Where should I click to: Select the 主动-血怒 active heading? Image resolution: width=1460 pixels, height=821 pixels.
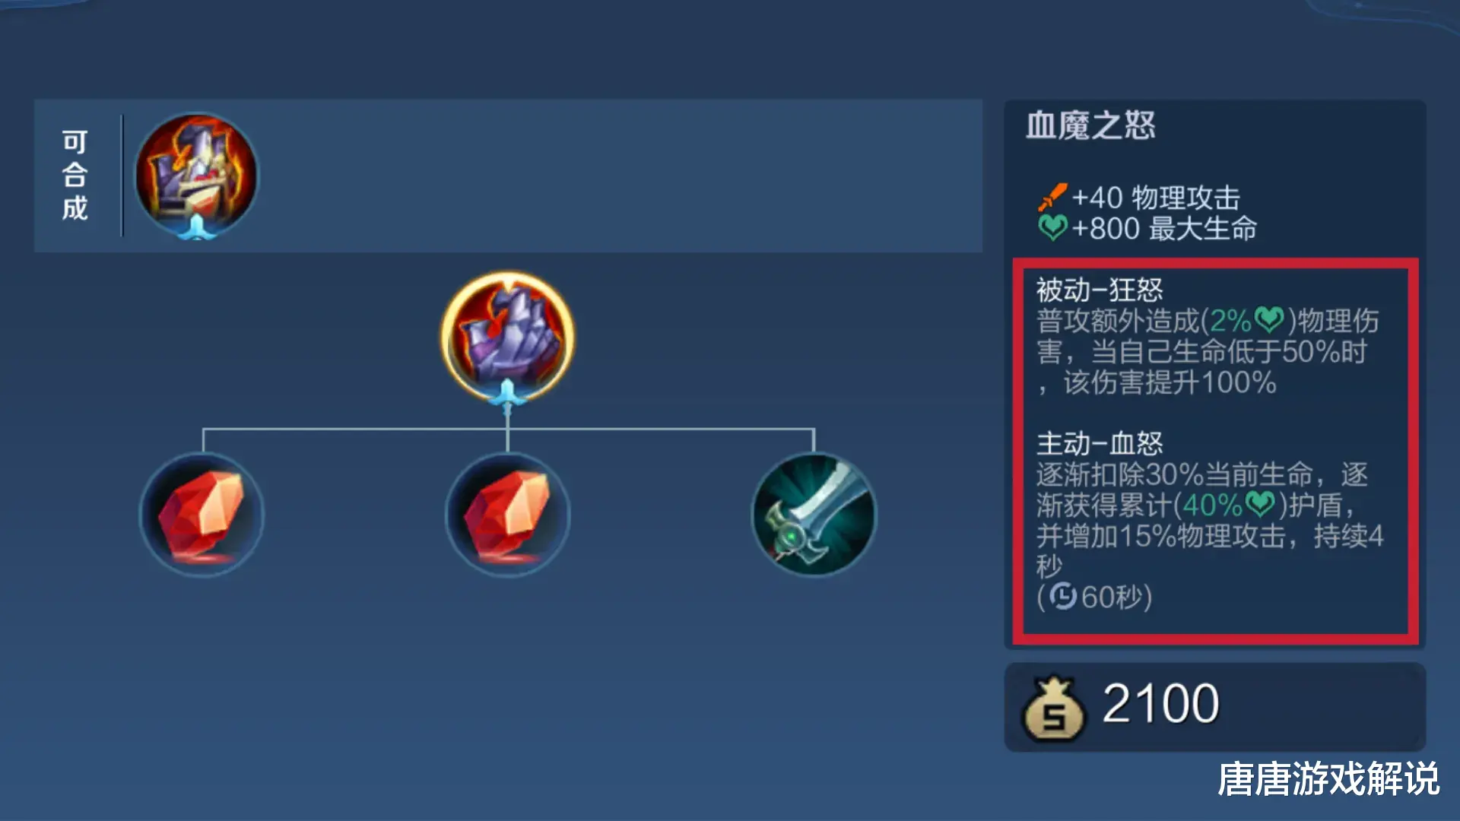pos(1100,443)
